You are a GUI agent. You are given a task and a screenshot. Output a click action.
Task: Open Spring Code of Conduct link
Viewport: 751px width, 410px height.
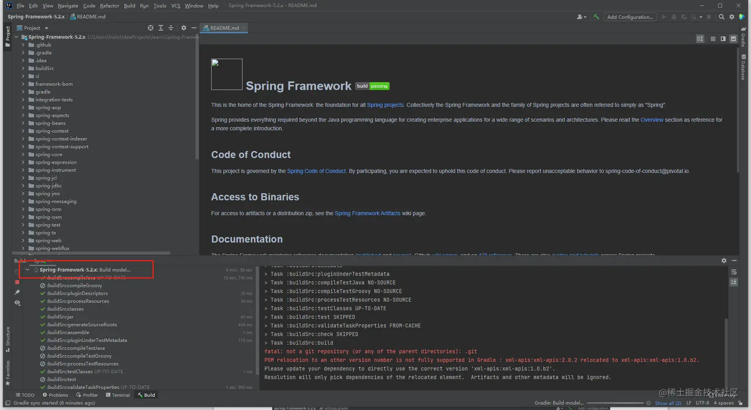pyautogui.click(x=316, y=171)
